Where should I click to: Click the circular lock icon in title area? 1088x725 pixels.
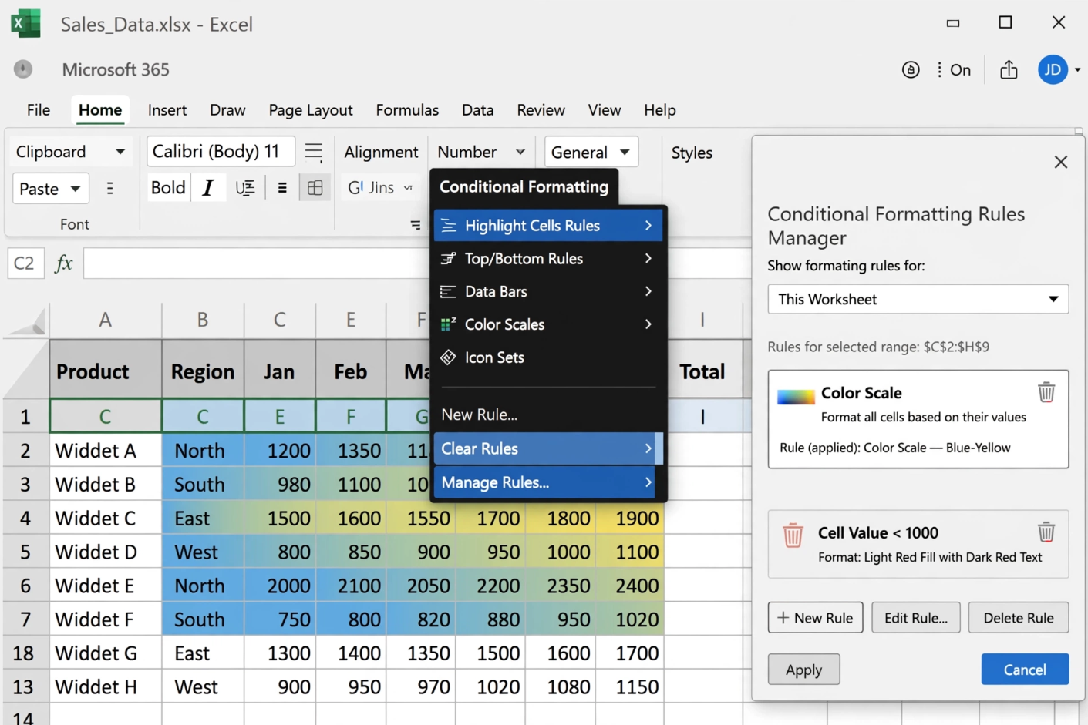911,70
